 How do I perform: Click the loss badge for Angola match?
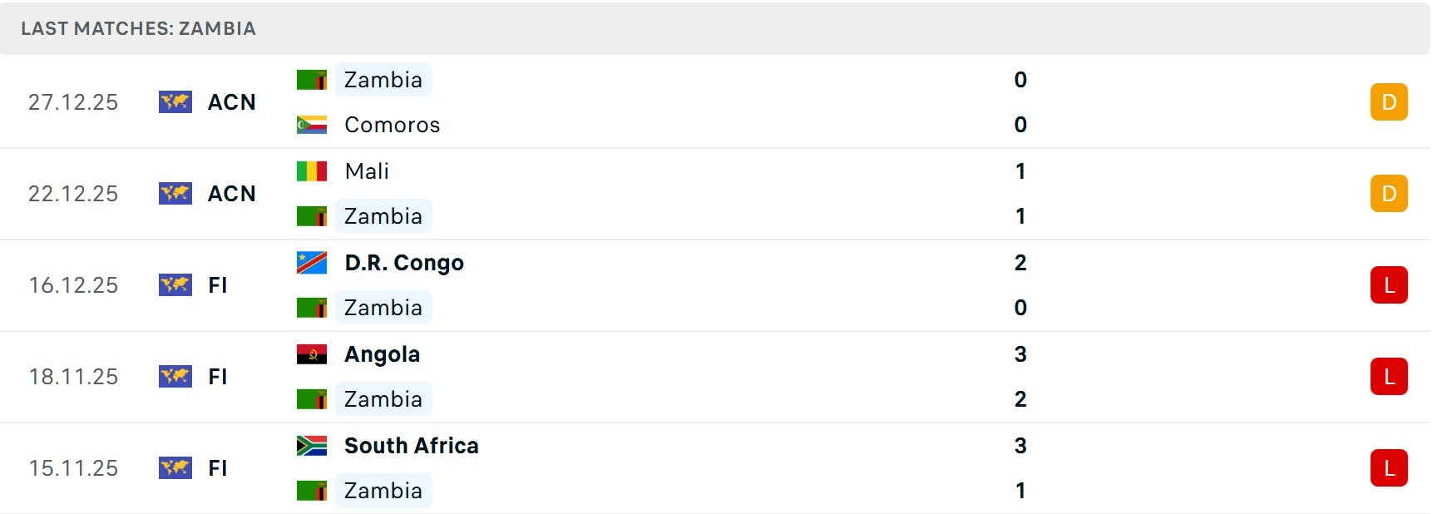(1388, 377)
